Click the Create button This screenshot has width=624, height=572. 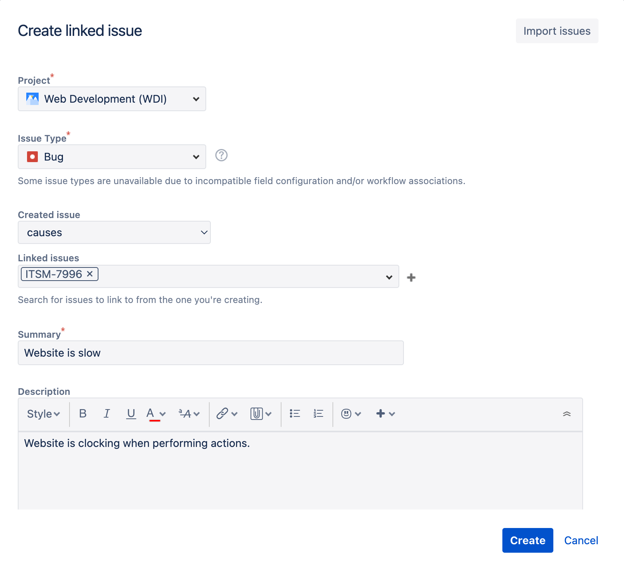coord(527,540)
